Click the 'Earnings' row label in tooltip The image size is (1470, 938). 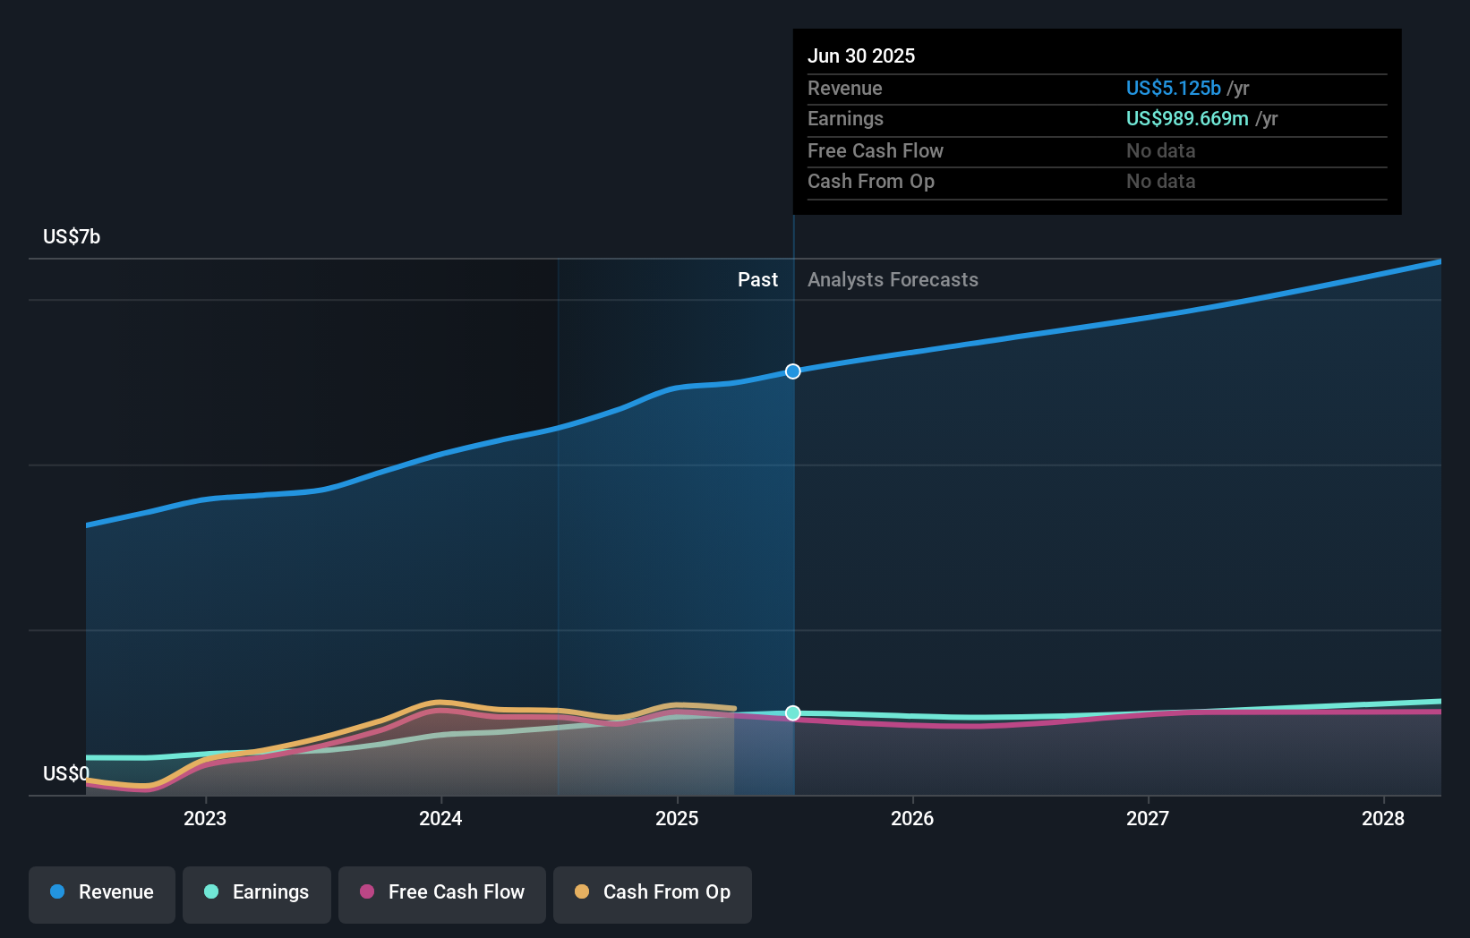[845, 118]
